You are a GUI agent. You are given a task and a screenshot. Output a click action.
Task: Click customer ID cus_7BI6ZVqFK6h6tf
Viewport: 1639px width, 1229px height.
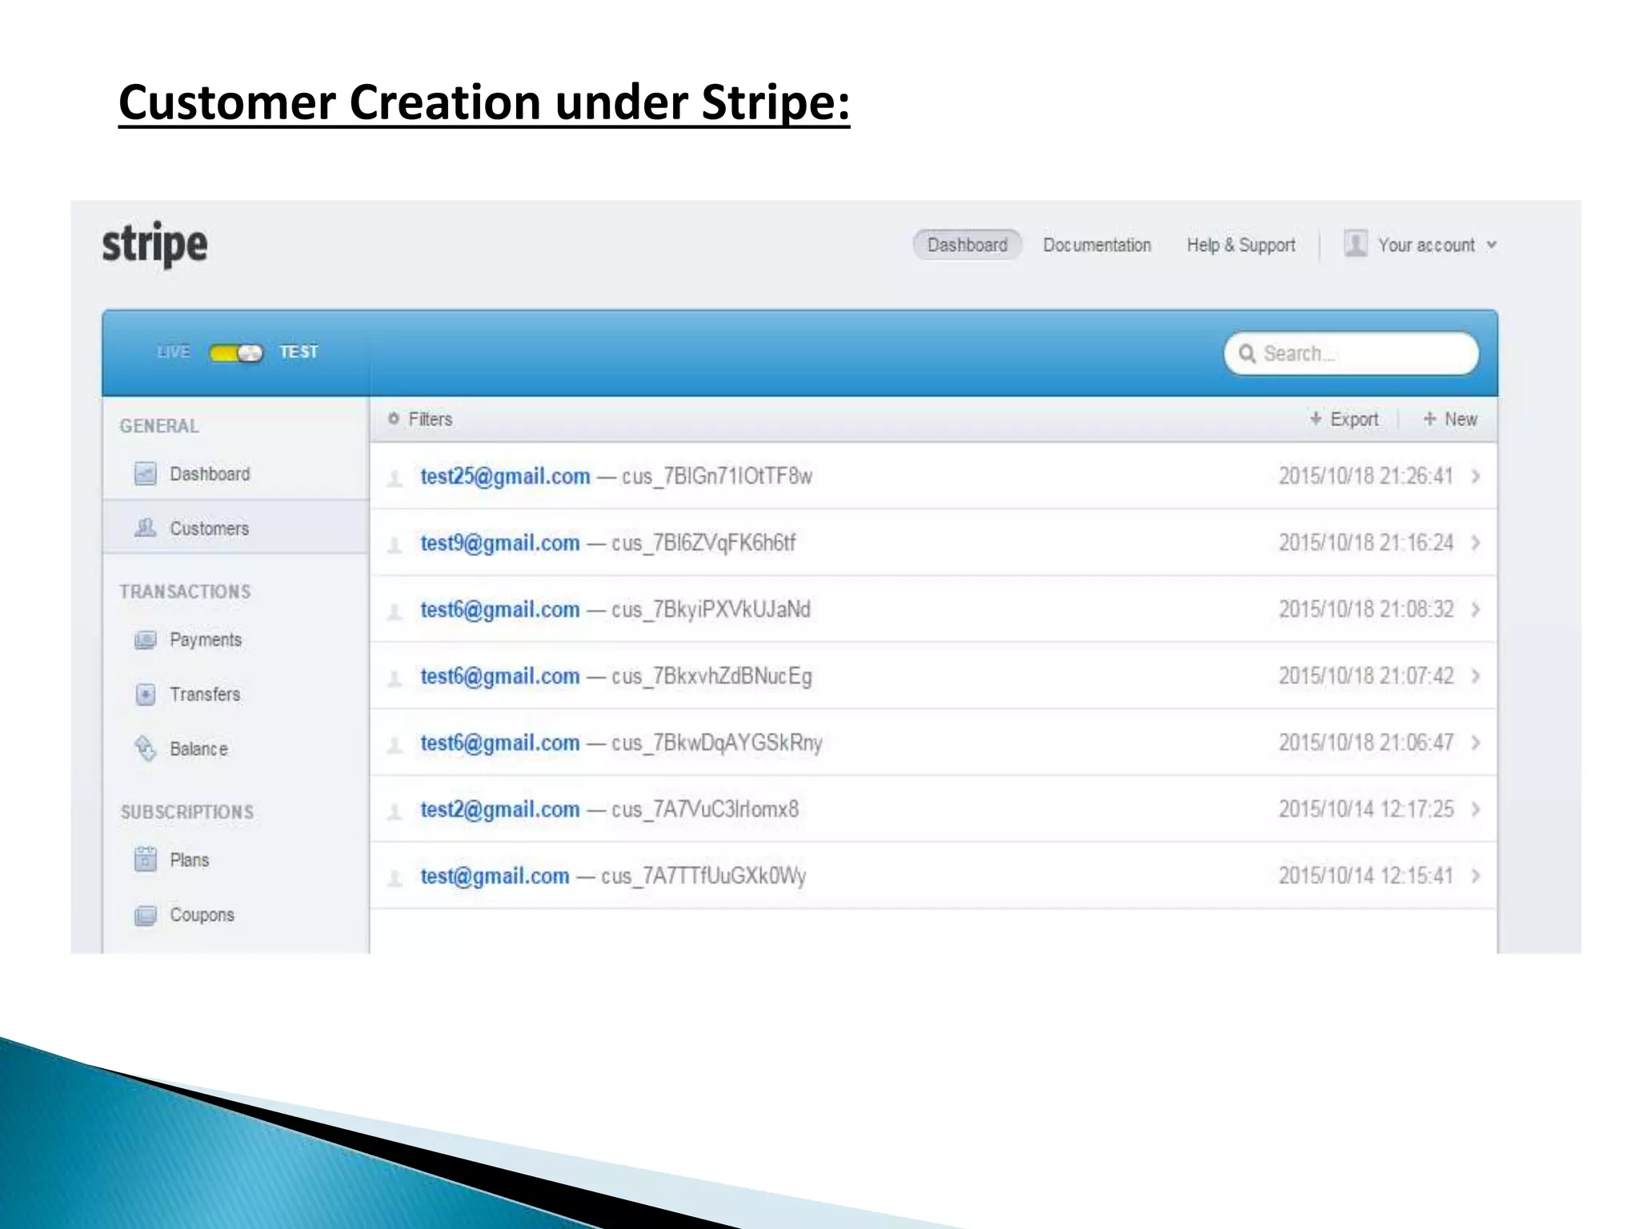[x=703, y=542]
